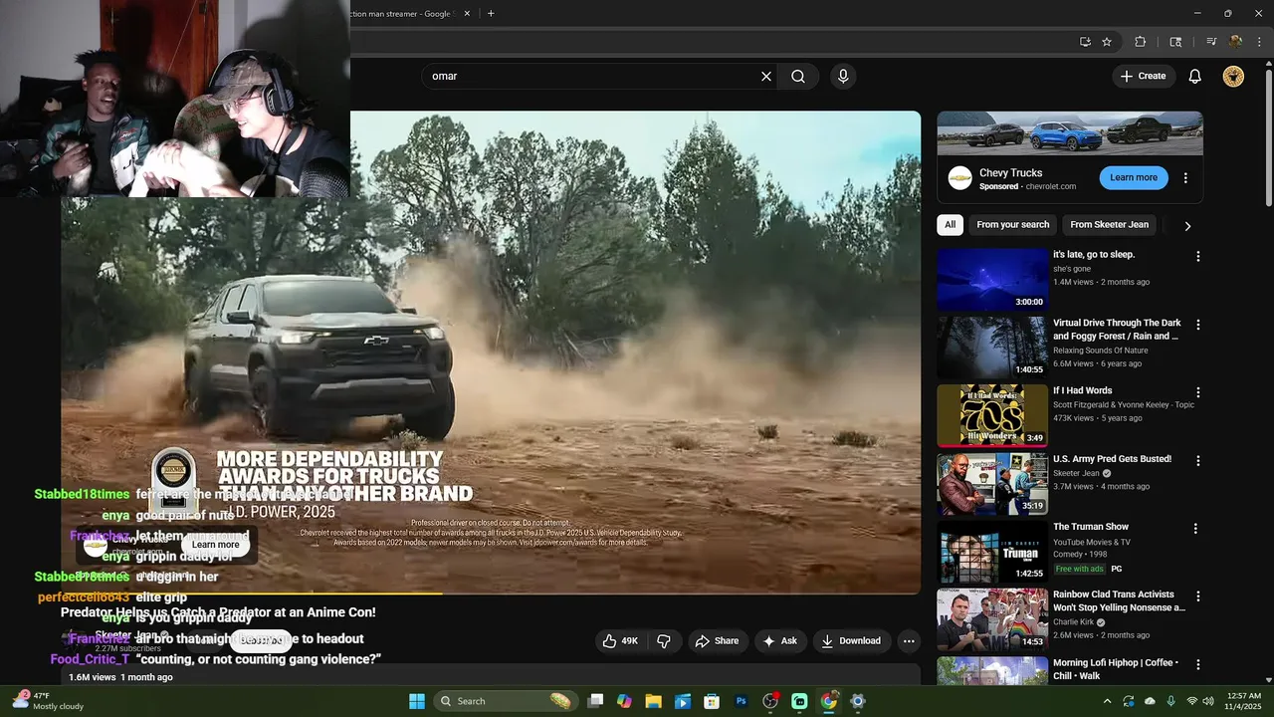This screenshot has width=1274, height=717.
Task: Open menu for Rainbow Clad Trans Activists video
Action: [x=1197, y=597]
